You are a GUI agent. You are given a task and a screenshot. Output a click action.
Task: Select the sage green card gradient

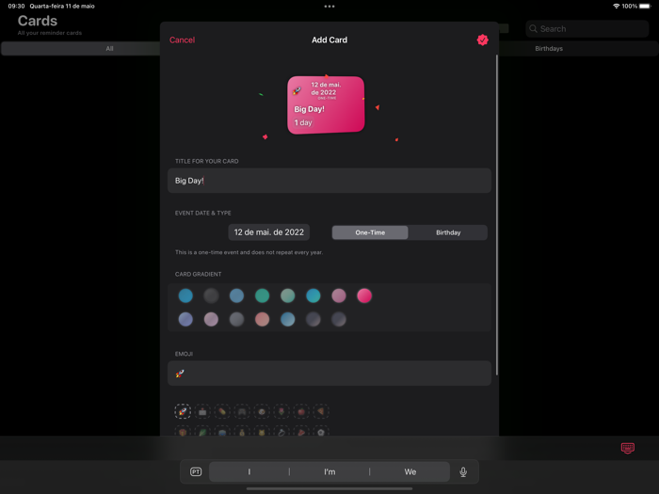click(x=288, y=295)
